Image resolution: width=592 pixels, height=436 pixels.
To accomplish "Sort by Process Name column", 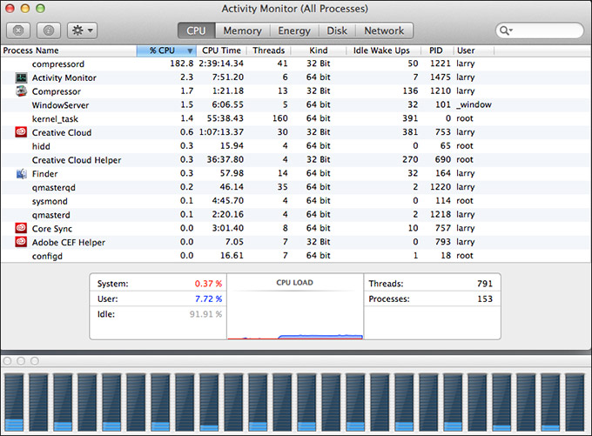I will click(x=69, y=50).
